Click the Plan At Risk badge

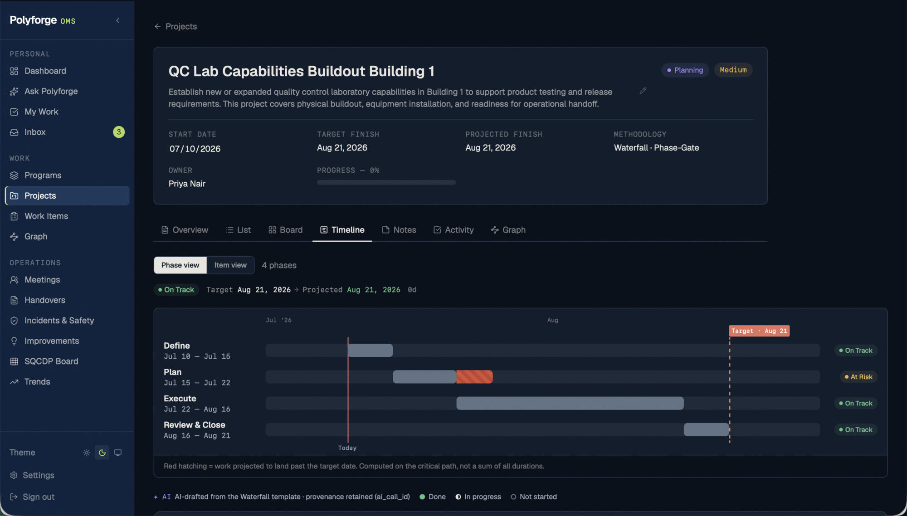(x=858, y=377)
